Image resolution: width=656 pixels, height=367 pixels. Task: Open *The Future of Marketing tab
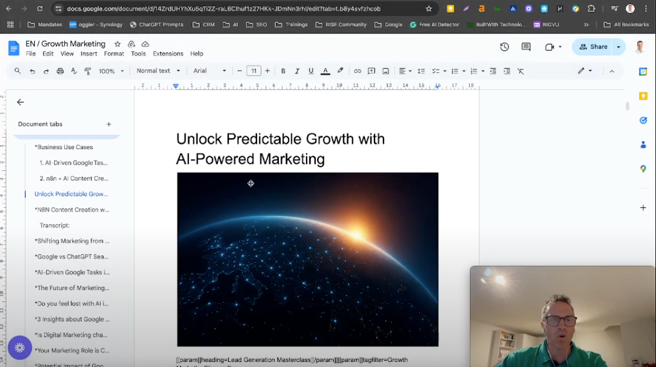72,288
